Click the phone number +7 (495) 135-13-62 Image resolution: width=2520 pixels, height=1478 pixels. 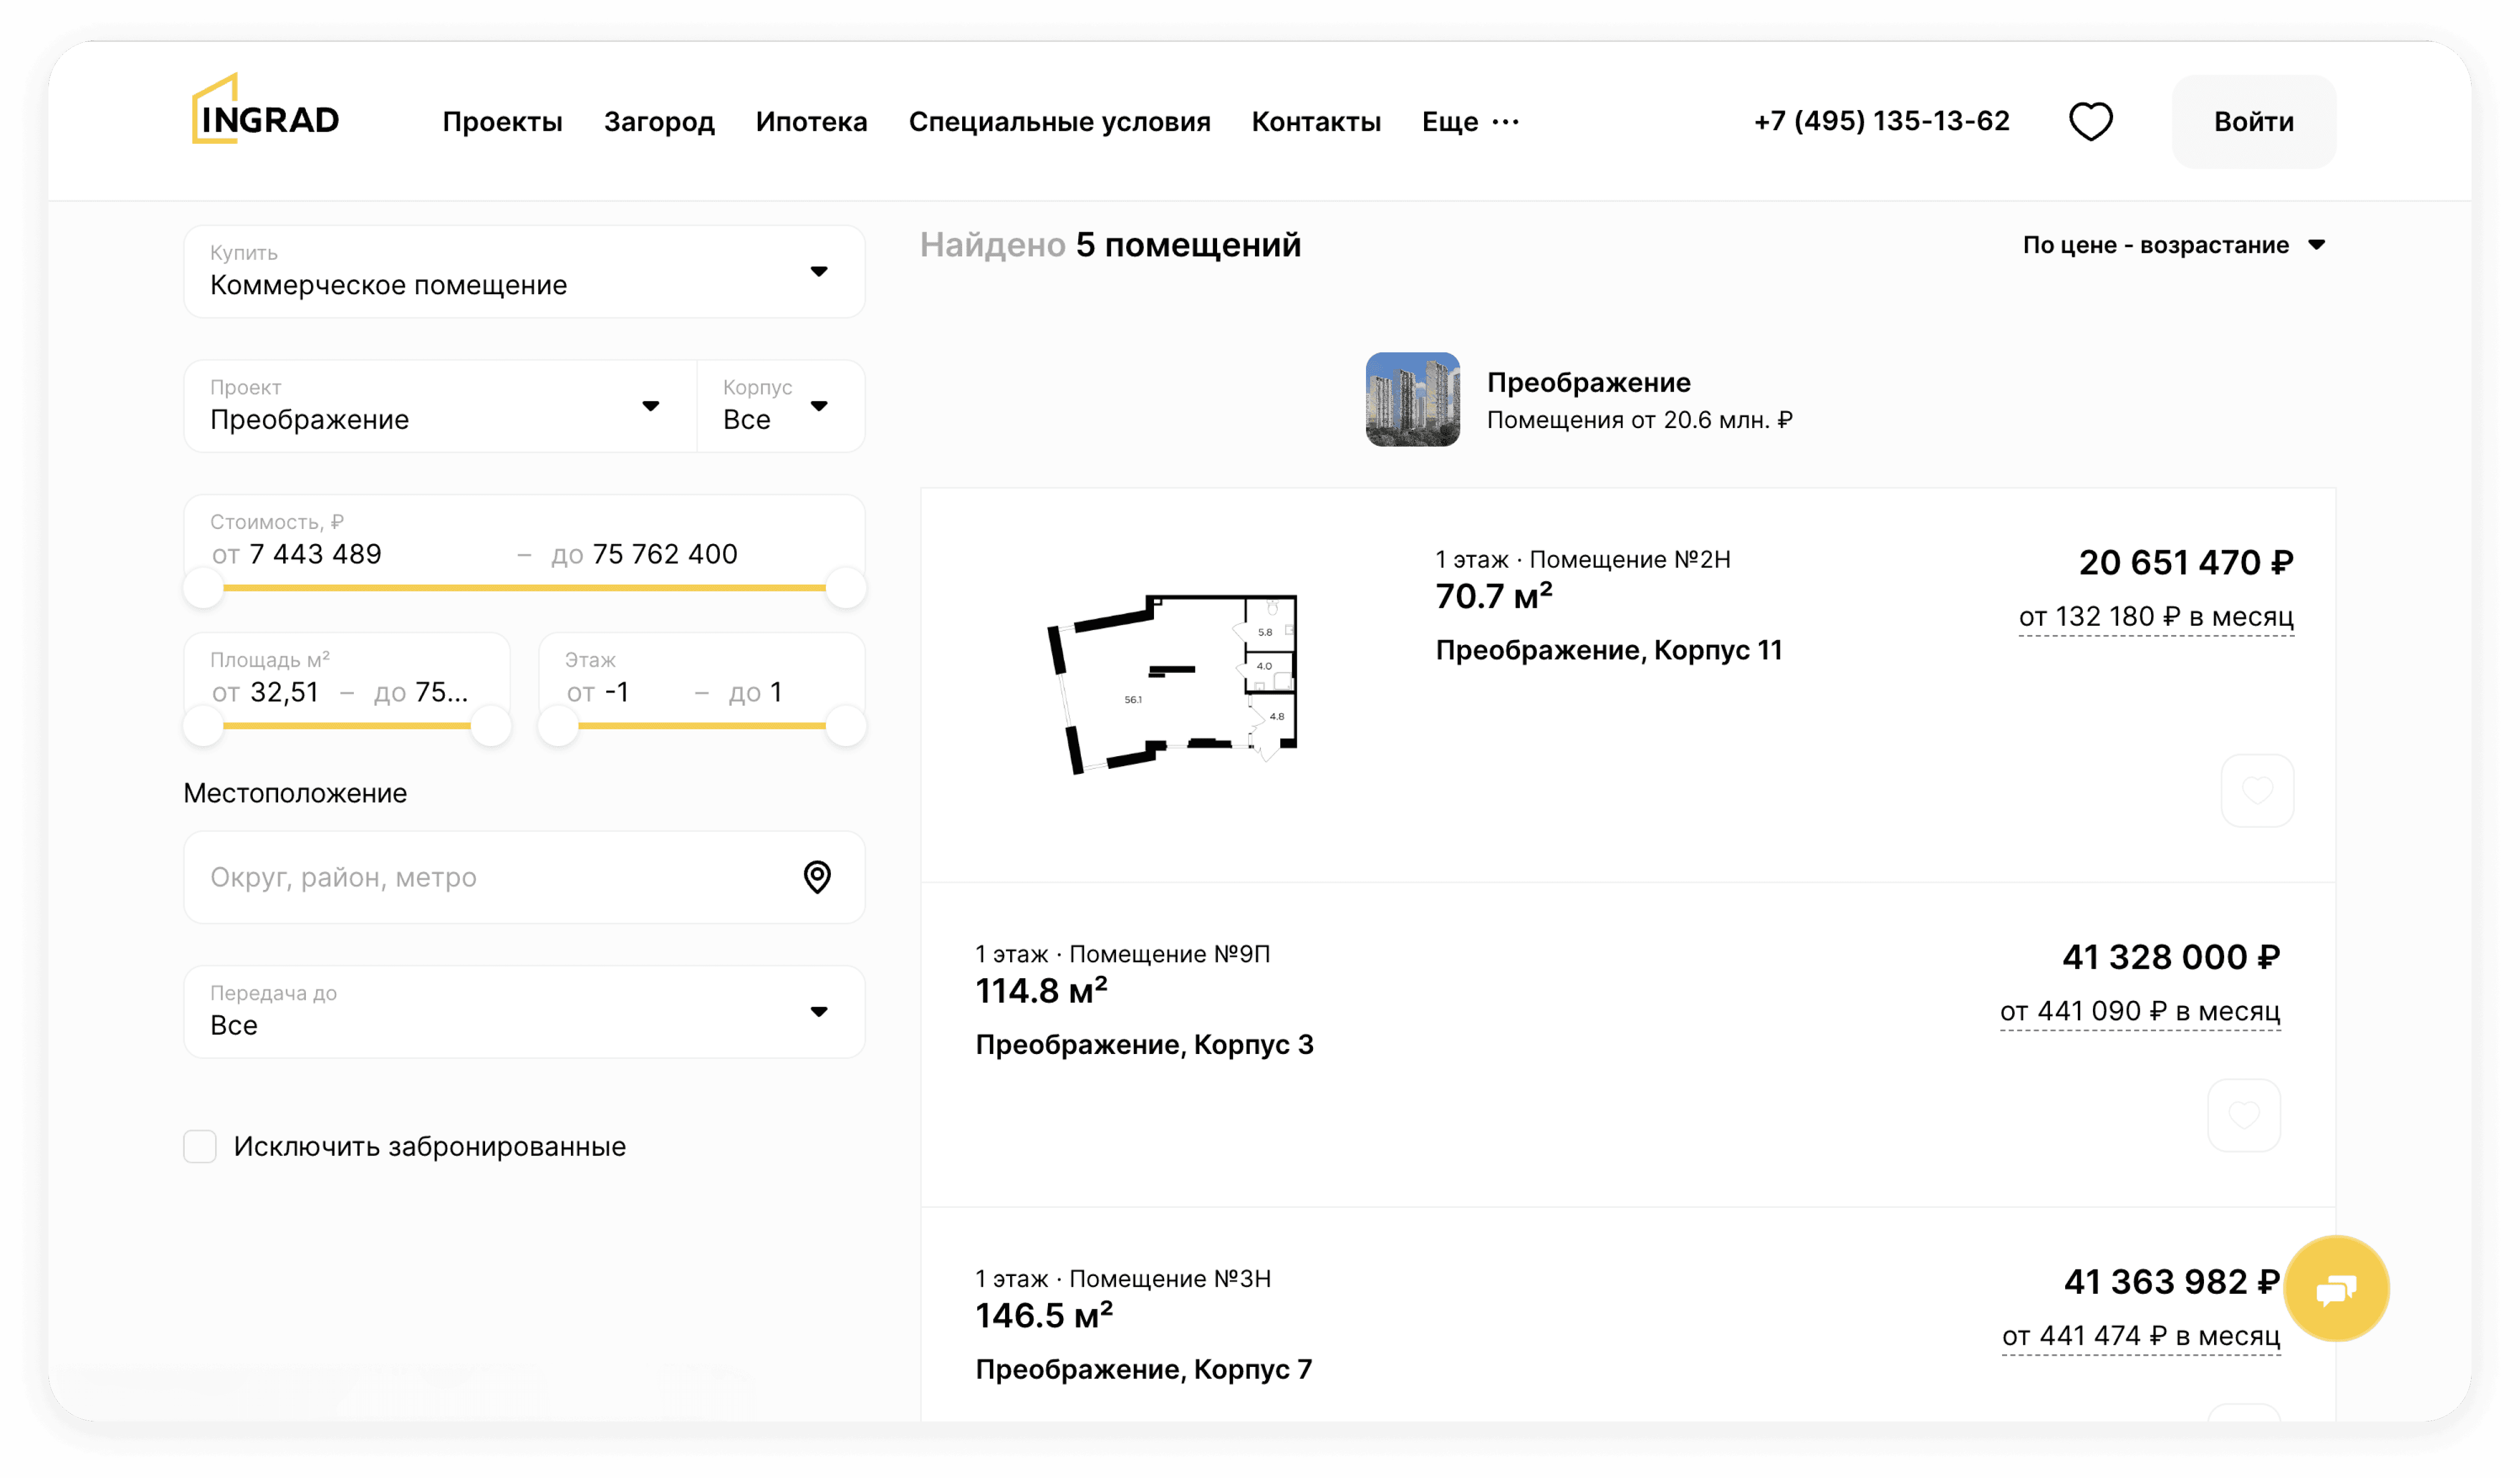pyautogui.click(x=1881, y=121)
